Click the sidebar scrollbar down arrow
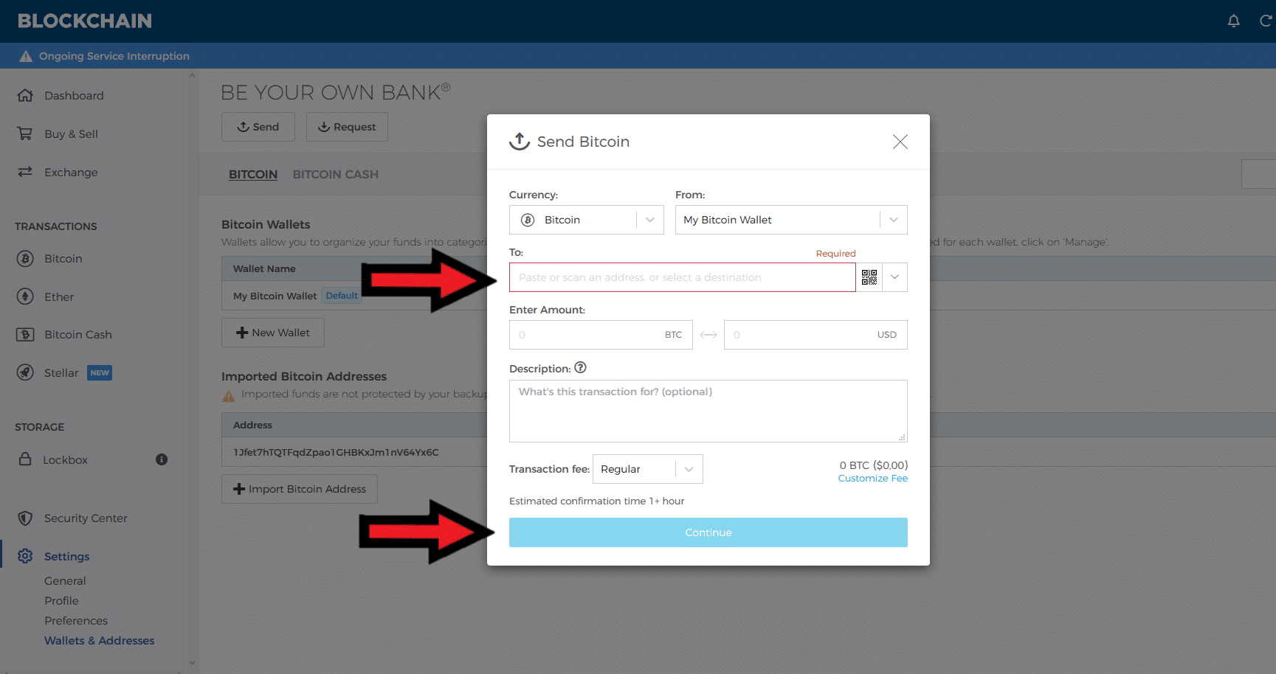The image size is (1276, 674). 193,663
